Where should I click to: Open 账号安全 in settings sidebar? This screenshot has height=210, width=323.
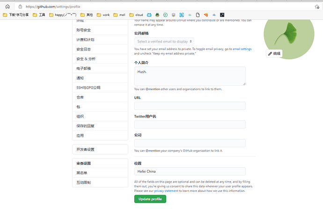click(100, 30)
